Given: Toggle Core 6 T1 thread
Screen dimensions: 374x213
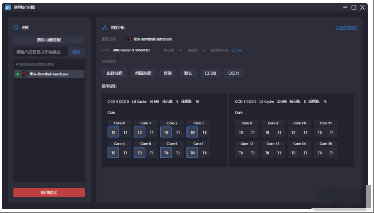Looking at the screenshot, I should click(178, 153).
